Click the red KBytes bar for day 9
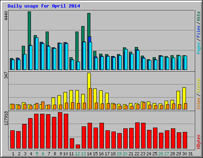 tap(60, 130)
